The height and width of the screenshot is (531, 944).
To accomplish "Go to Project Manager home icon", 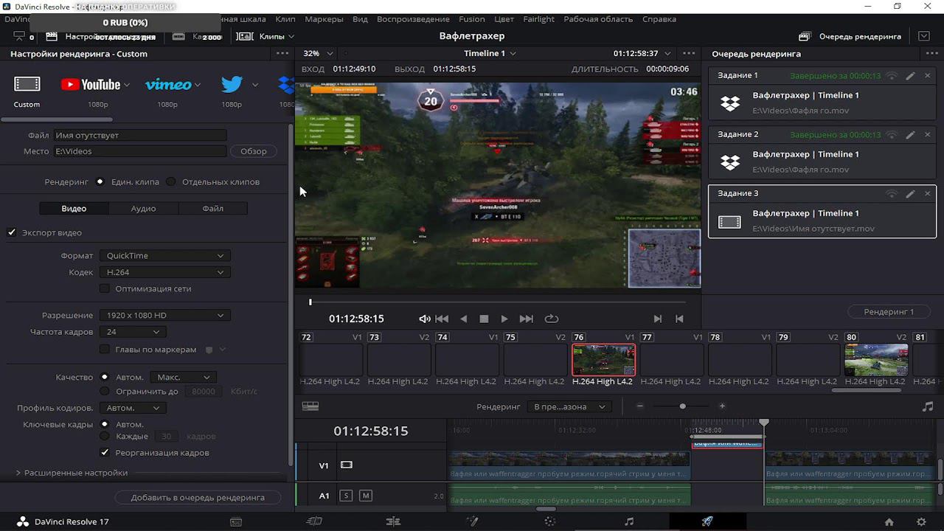I will click(x=889, y=522).
